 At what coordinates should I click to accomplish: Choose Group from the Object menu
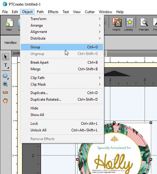[x=62, y=47]
